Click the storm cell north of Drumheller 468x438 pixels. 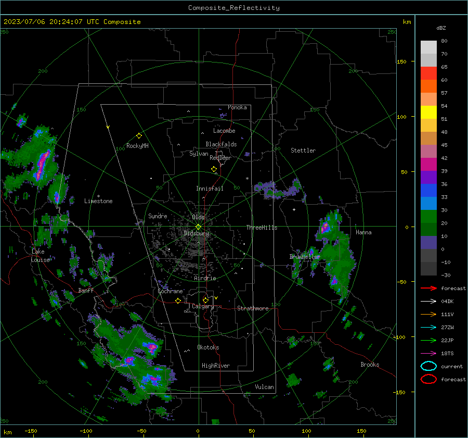click(x=326, y=228)
